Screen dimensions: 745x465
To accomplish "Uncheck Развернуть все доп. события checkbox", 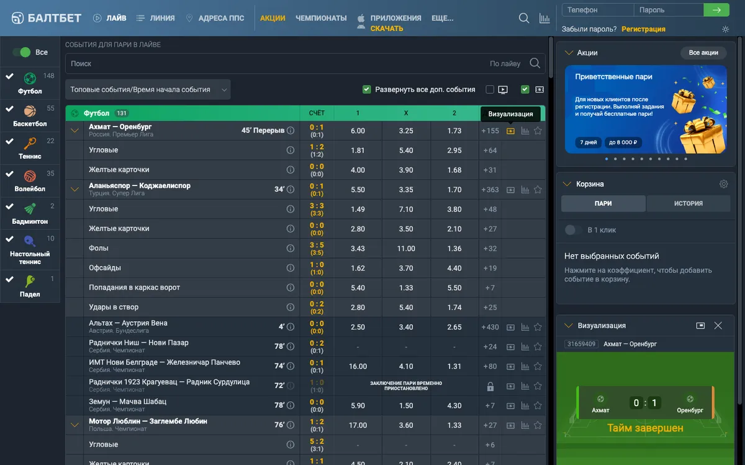I will tap(366, 89).
